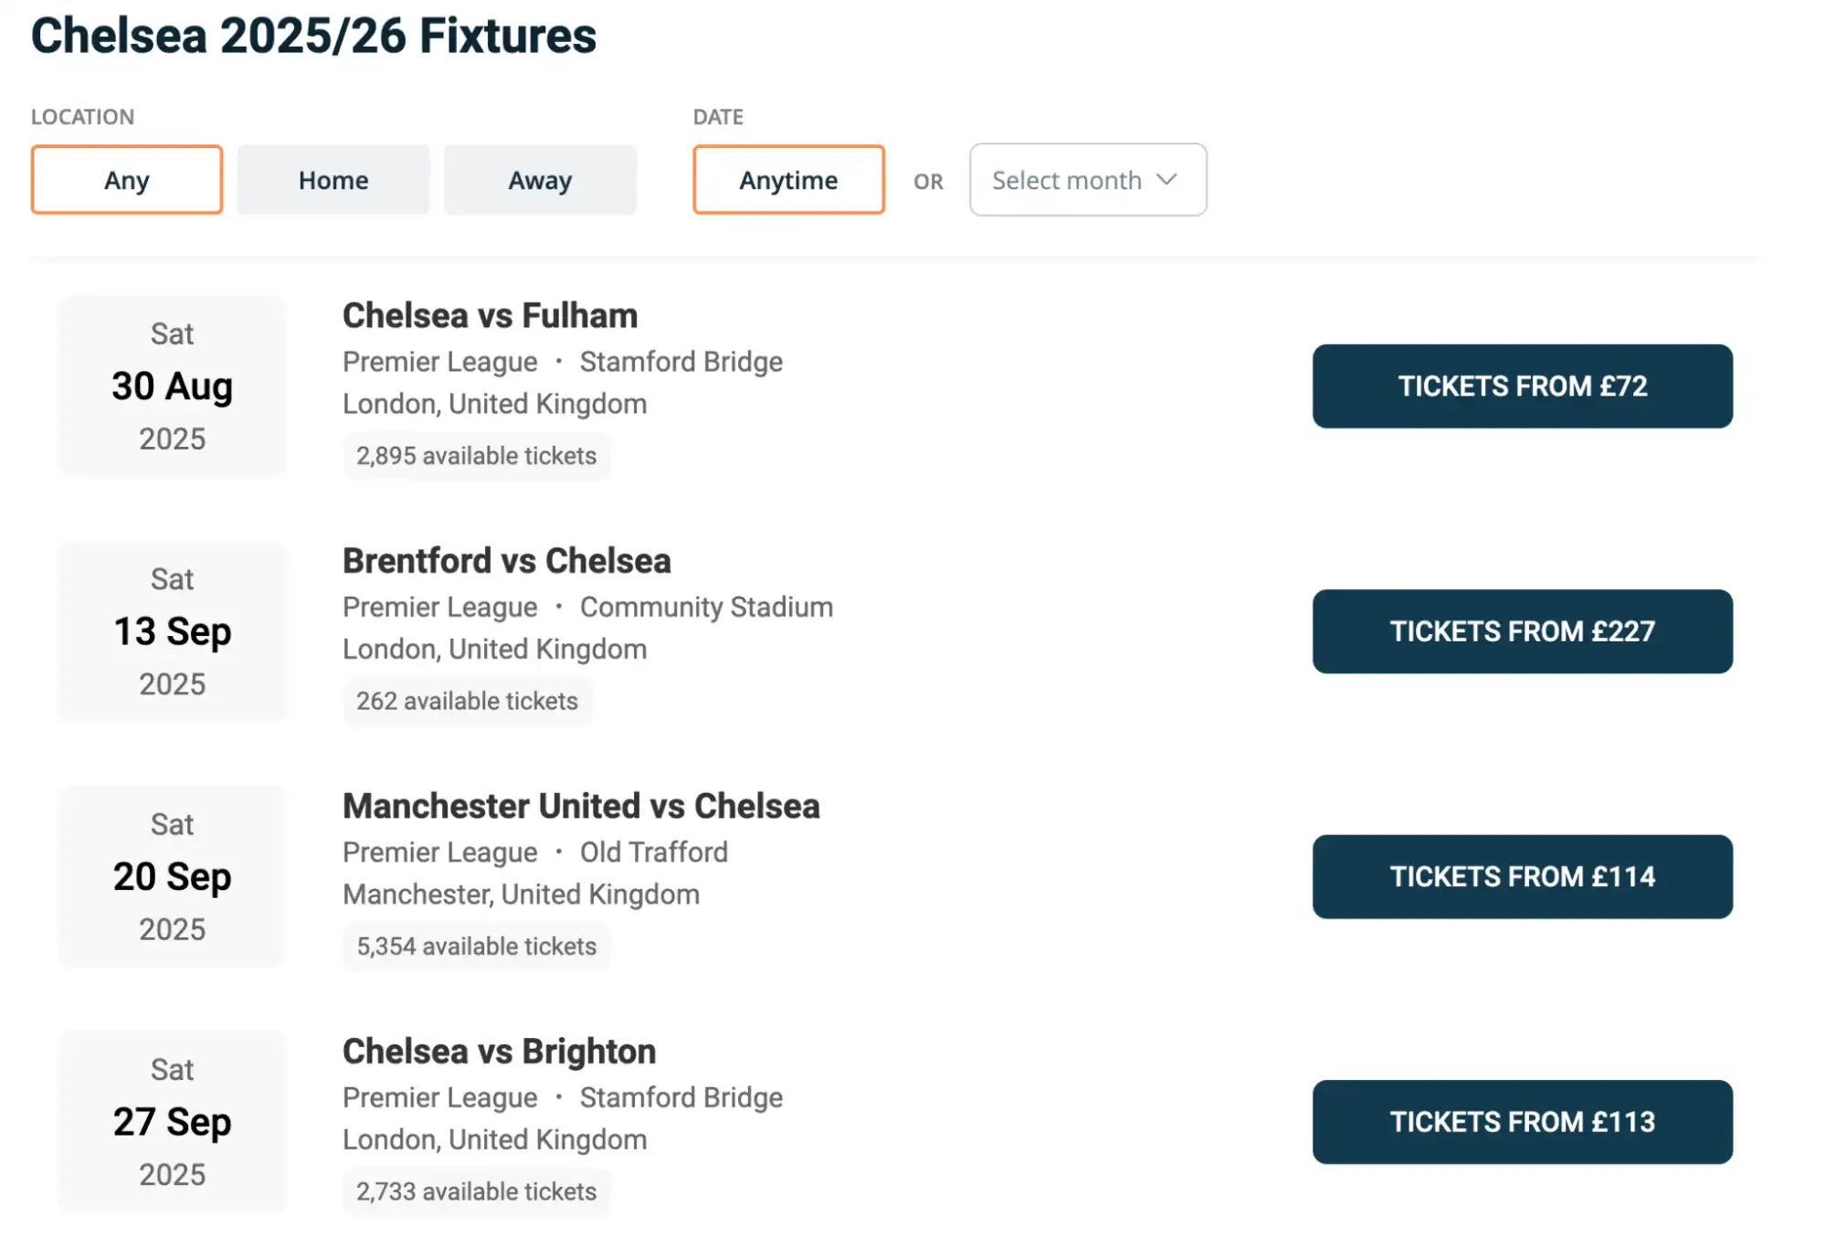This screenshot has width=1826, height=1259.
Task: Select the Home location filter
Action: [x=332, y=180]
